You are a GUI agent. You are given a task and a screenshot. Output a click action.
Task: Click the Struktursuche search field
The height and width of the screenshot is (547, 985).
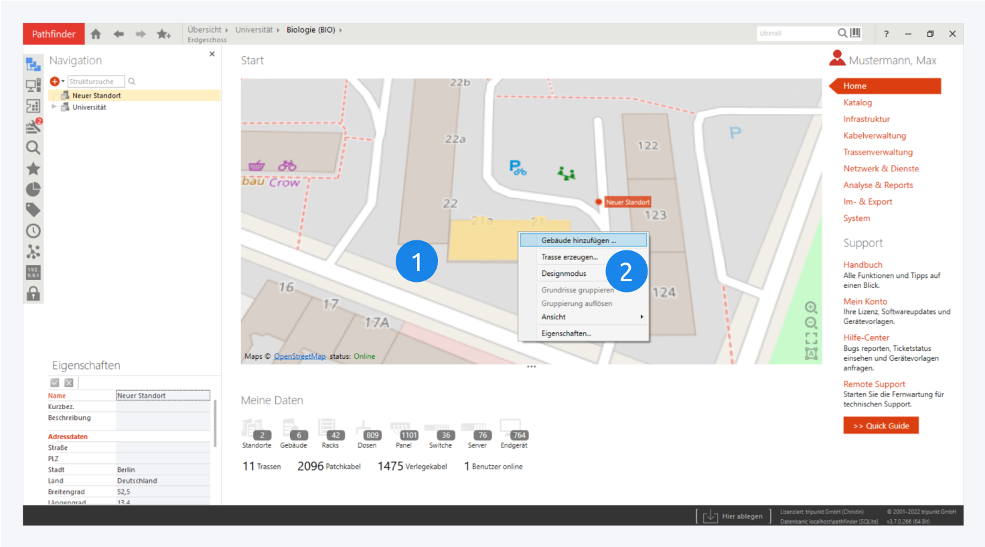[95, 82]
